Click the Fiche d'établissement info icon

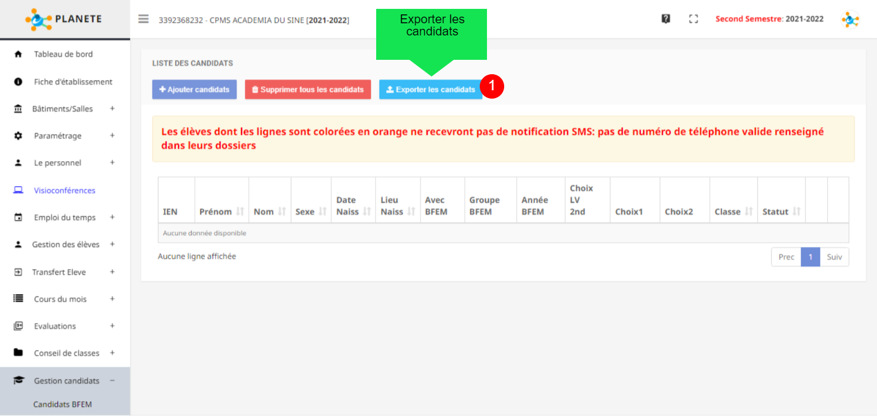coord(18,82)
